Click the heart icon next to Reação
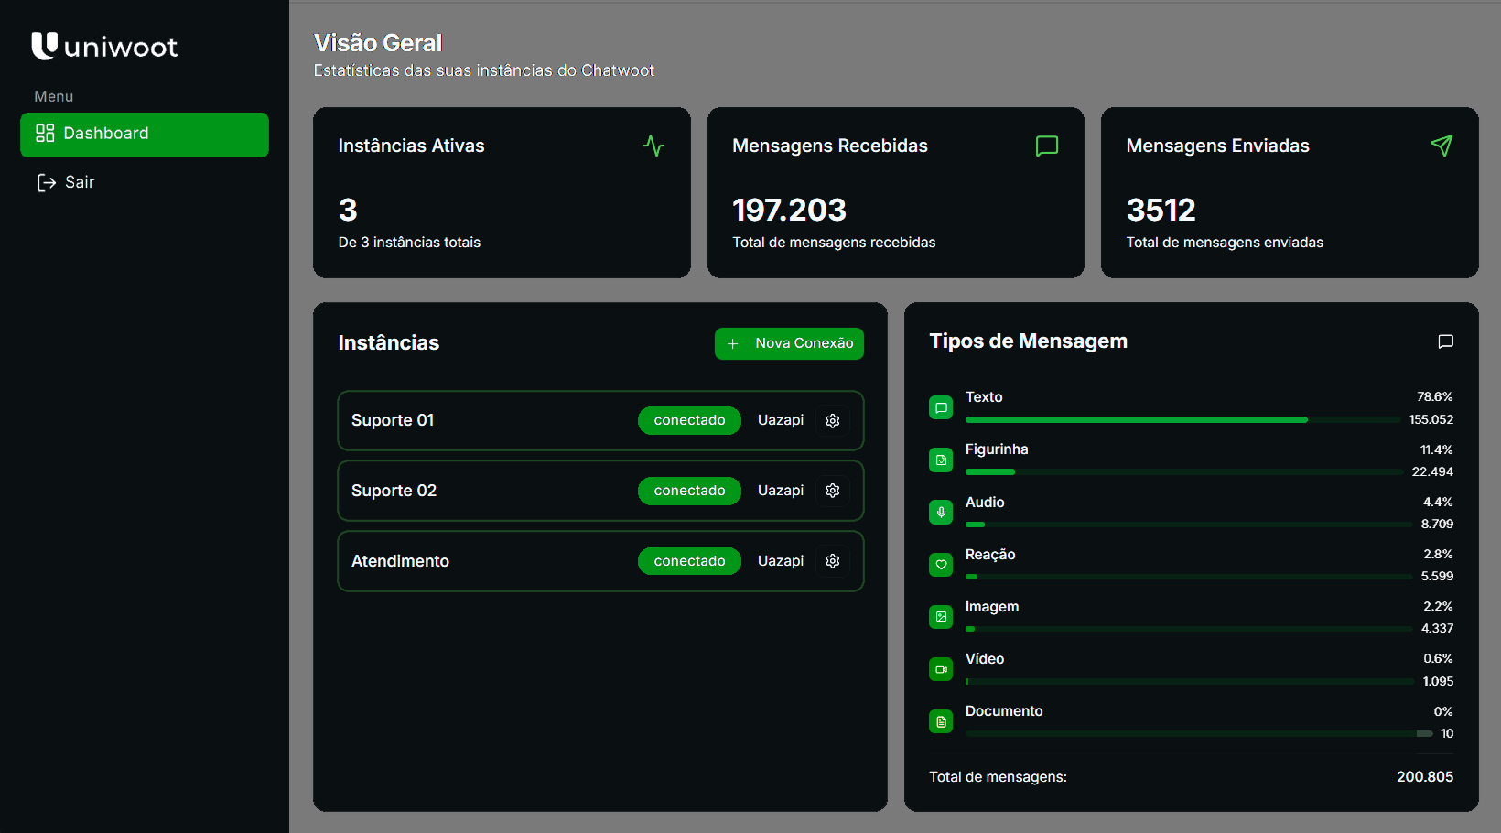1501x833 pixels. (x=940, y=565)
